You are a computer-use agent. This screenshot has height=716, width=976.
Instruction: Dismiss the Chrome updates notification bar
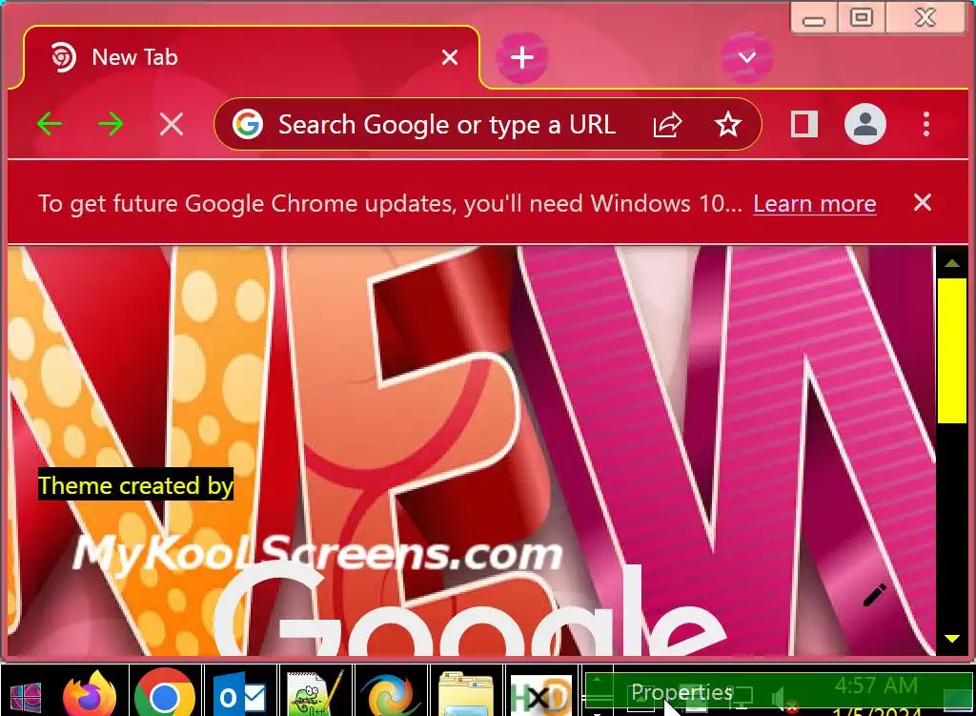click(x=922, y=202)
